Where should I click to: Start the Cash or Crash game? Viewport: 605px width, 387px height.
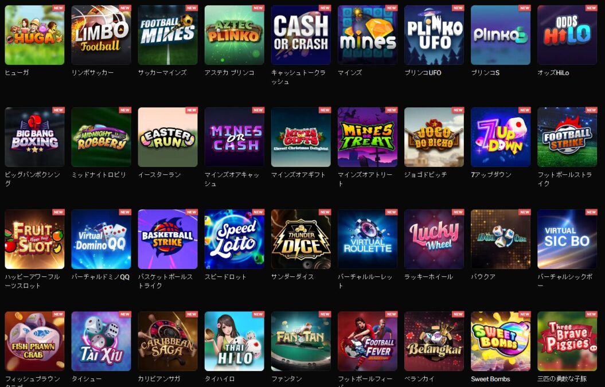pyautogui.click(x=301, y=35)
